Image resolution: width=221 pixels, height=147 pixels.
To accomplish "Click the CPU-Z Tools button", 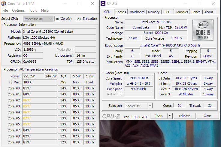I will point(159,116).
